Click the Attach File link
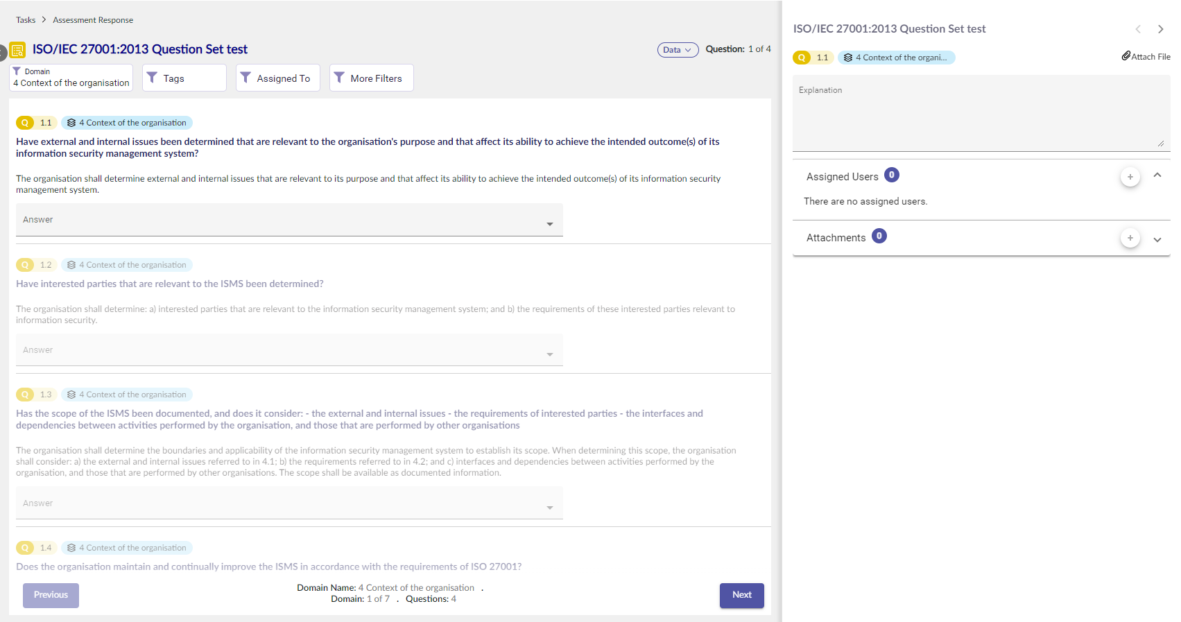The height and width of the screenshot is (622, 1181). click(1146, 56)
